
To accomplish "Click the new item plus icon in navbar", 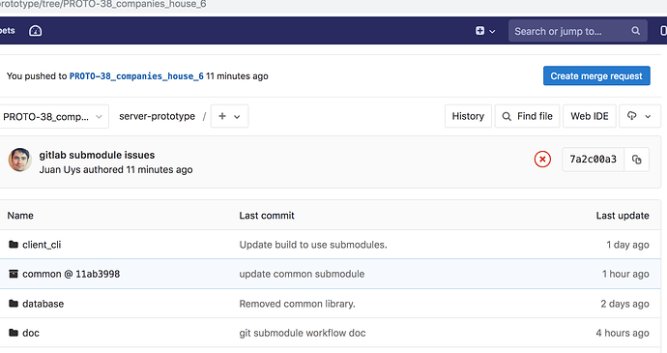I will [x=479, y=31].
